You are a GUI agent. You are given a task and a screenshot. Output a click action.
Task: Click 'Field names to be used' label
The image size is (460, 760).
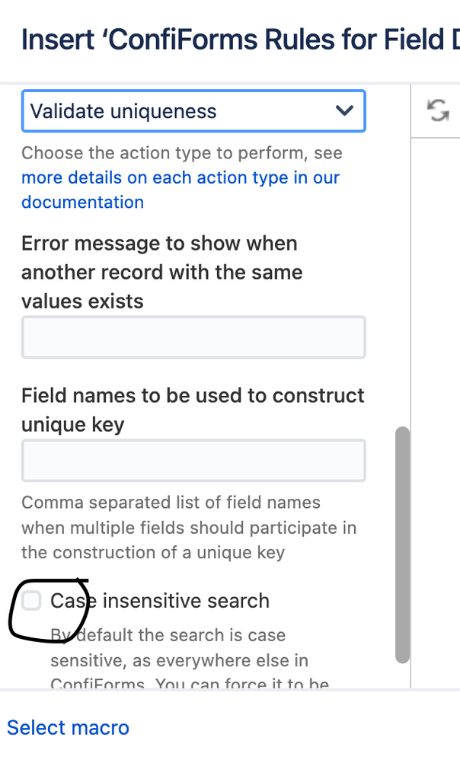coord(193,410)
